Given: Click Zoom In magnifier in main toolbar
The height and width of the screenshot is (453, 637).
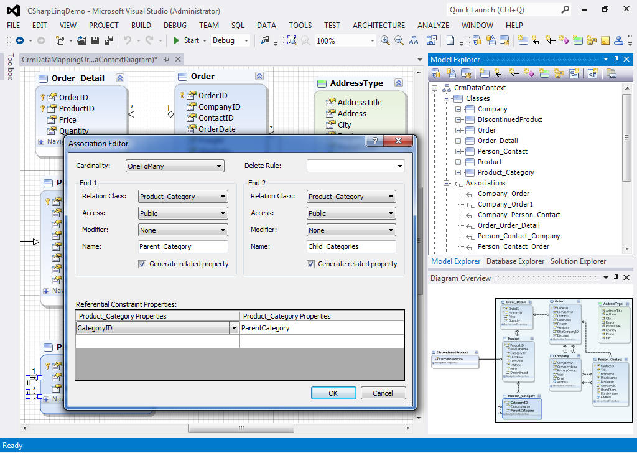Looking at the screenshot, I should (385, 40).
